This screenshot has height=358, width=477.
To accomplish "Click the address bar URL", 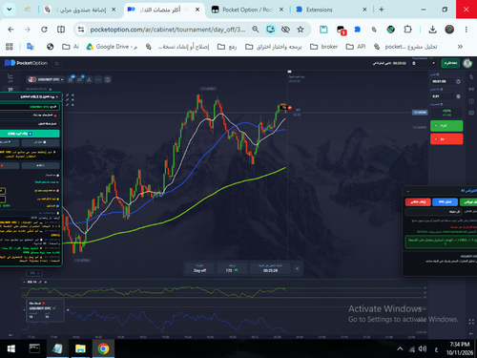I will click(168, 30).
